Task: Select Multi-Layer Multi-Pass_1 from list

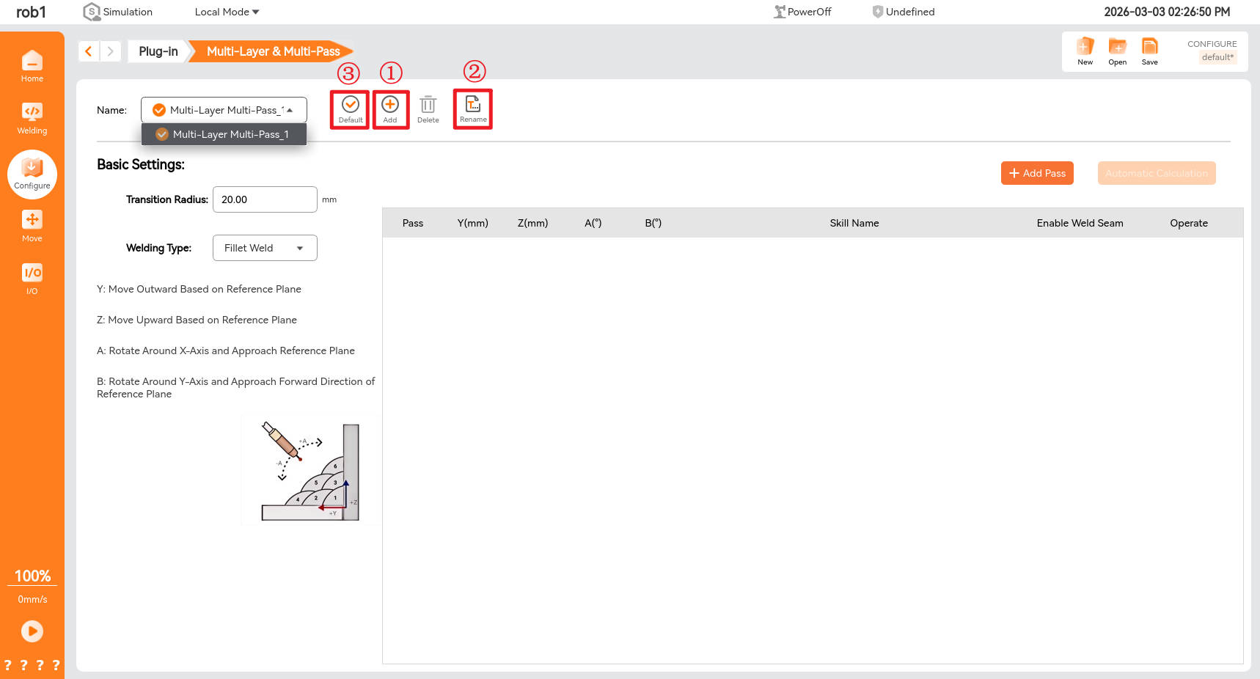Action: (224, 134)
